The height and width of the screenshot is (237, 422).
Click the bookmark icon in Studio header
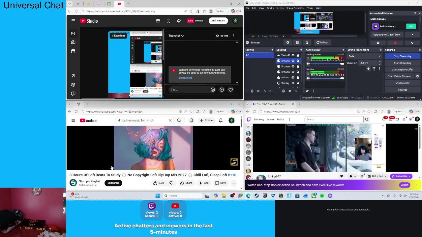pos(168,21)
